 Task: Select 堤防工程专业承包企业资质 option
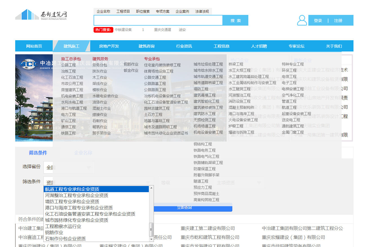96,201
